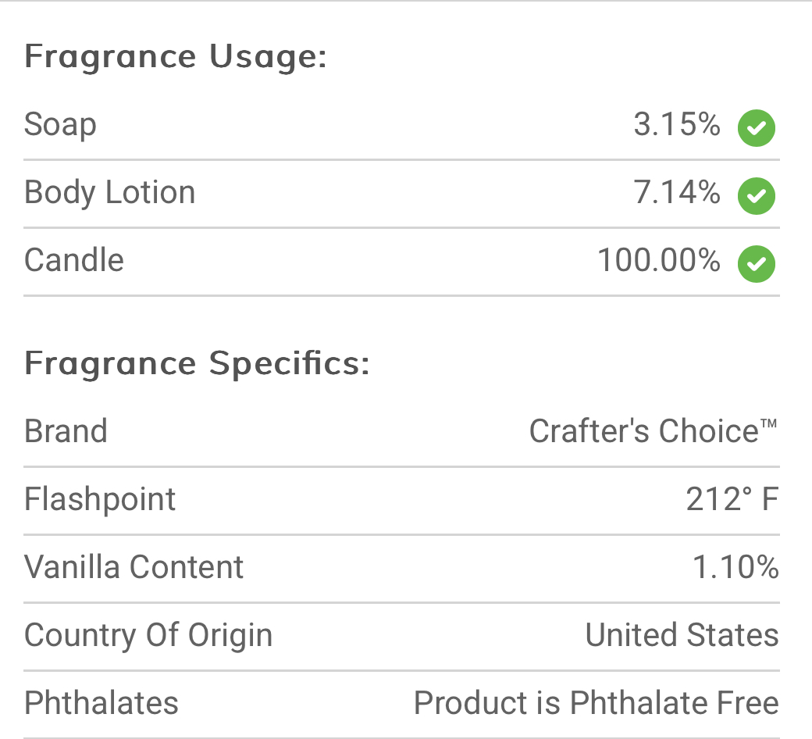The image size is (812, 739).
Task: Open the Crafter's Choice brand text
Action: (653, 431)
